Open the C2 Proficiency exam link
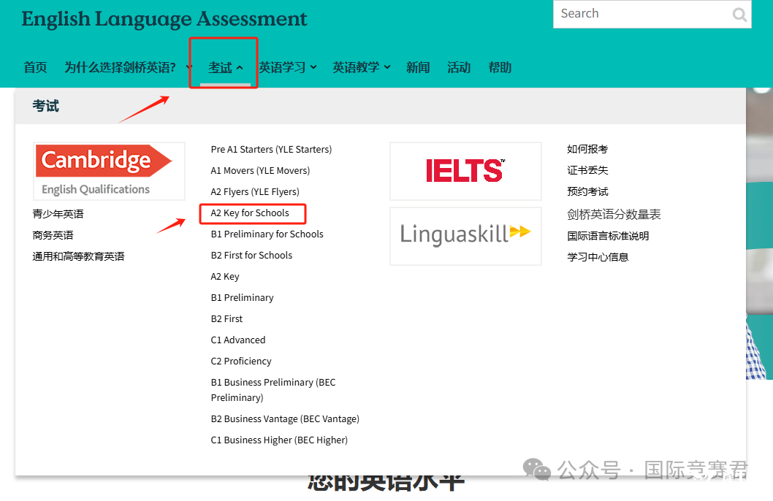 click(x=241, y=361)
